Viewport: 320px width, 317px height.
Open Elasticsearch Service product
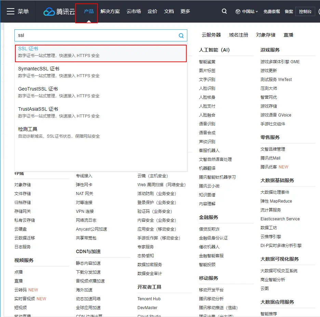(280, 219)
